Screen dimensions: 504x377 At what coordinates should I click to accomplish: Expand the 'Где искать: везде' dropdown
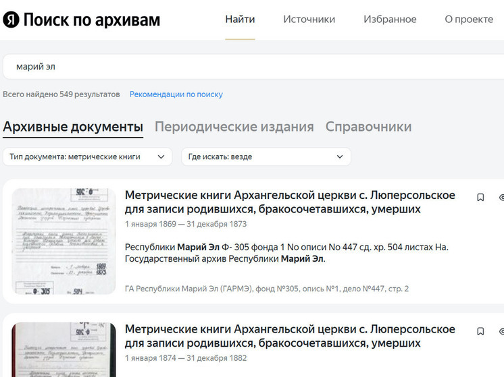coord(266,156)
